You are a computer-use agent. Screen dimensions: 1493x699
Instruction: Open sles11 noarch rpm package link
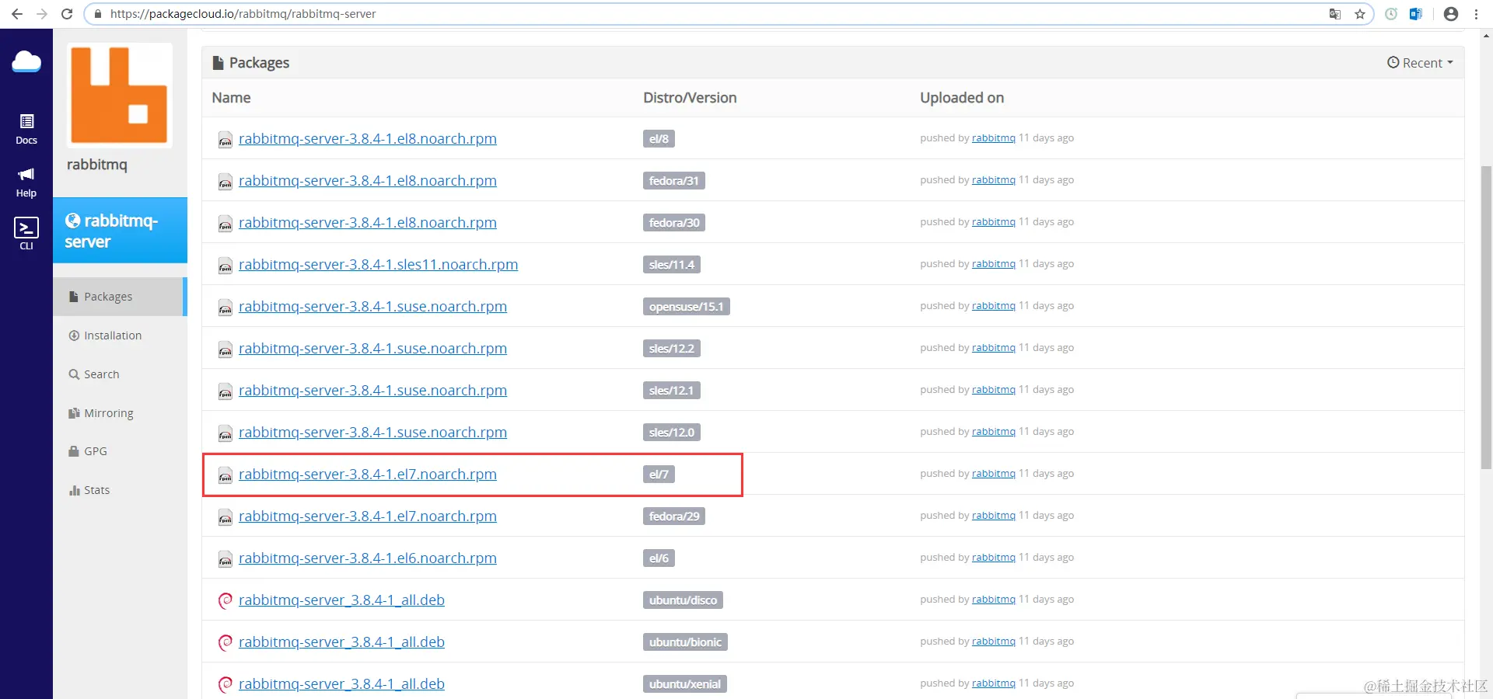point(378,265)
